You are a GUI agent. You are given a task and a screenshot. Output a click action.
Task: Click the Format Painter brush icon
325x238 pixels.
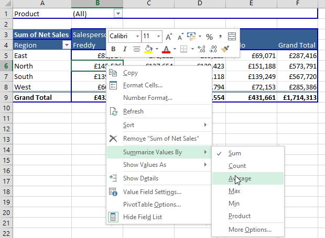click(x=226, y=49)
